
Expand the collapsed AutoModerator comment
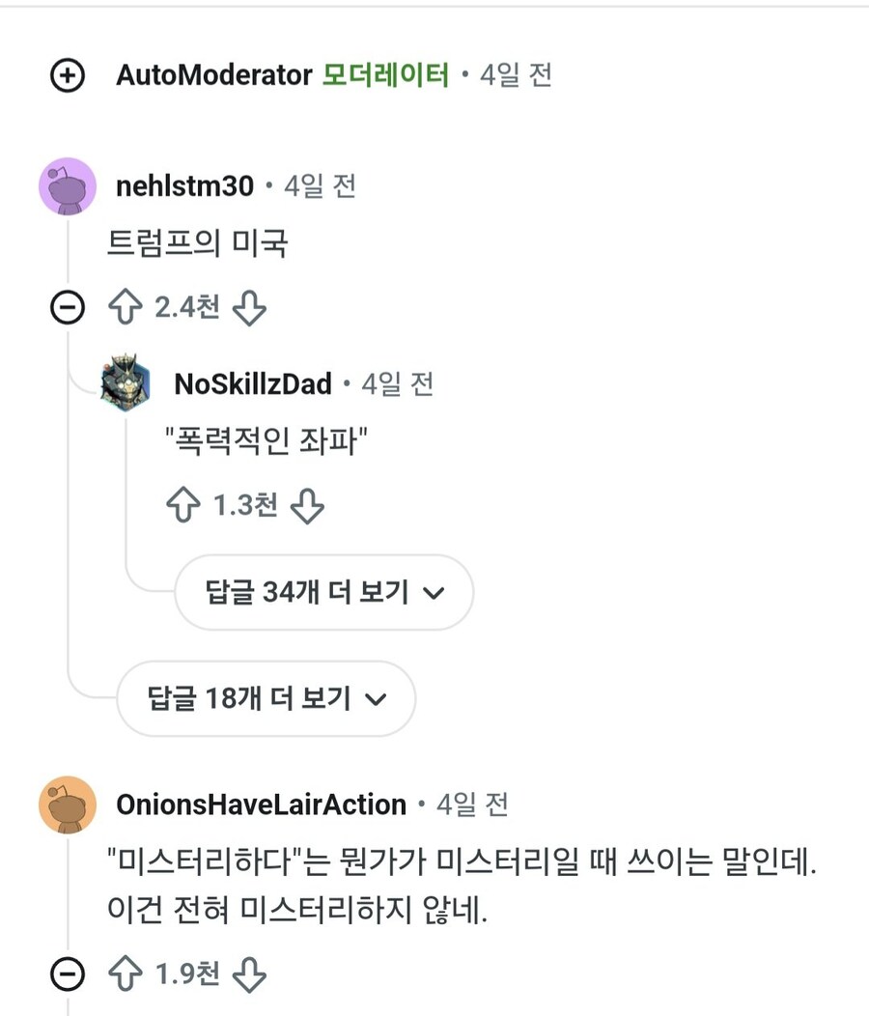pyautogui.click(x=68, y=75)
